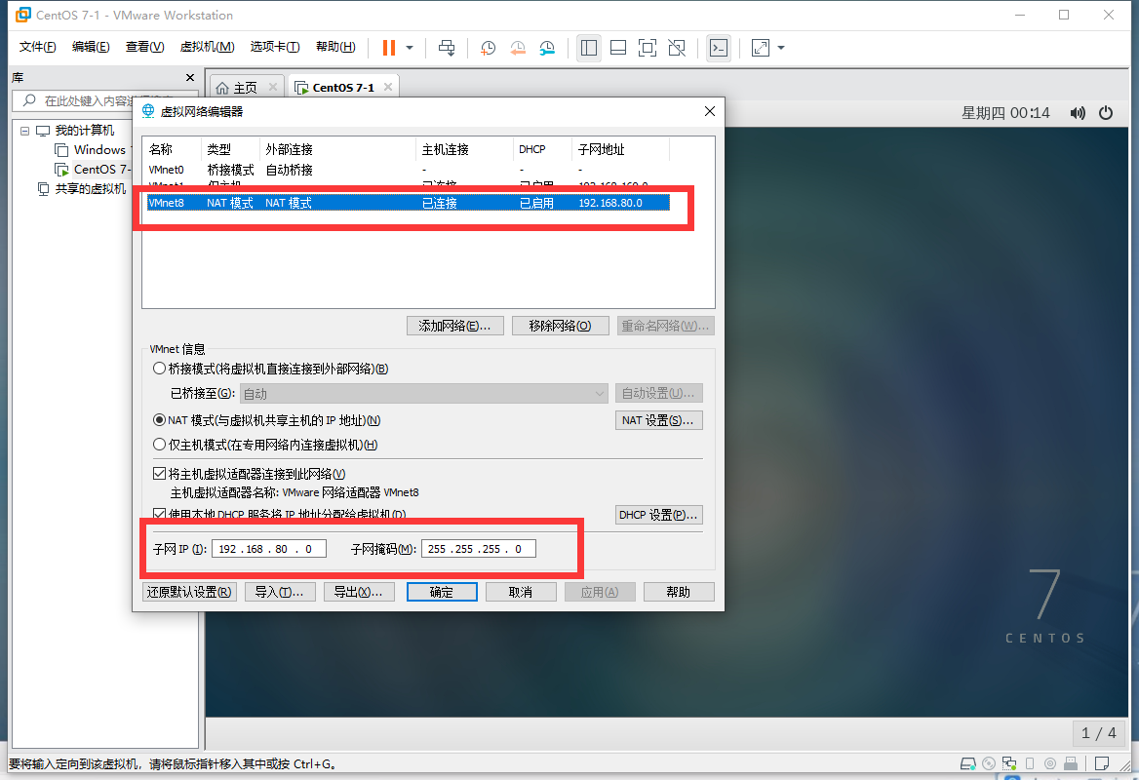The image size is (1139, 780).
Task: Click the send Ctrl+Alt+Del toolbar icon
Action: (447, 48)
